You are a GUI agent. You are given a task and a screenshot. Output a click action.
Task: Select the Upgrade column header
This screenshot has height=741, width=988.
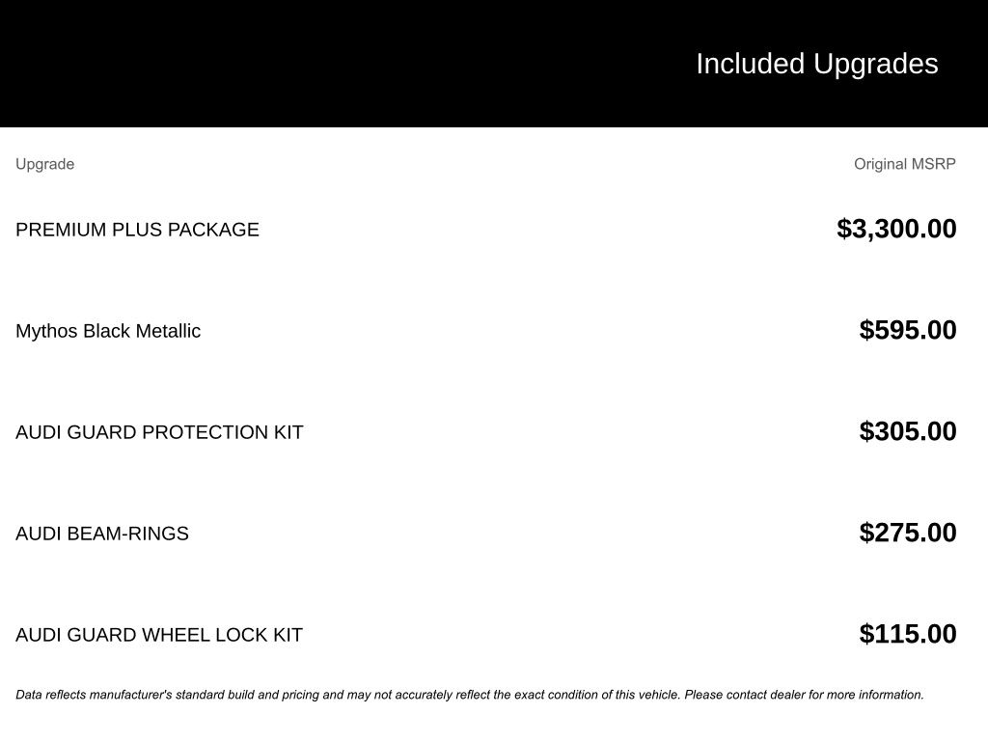(44, 164)
